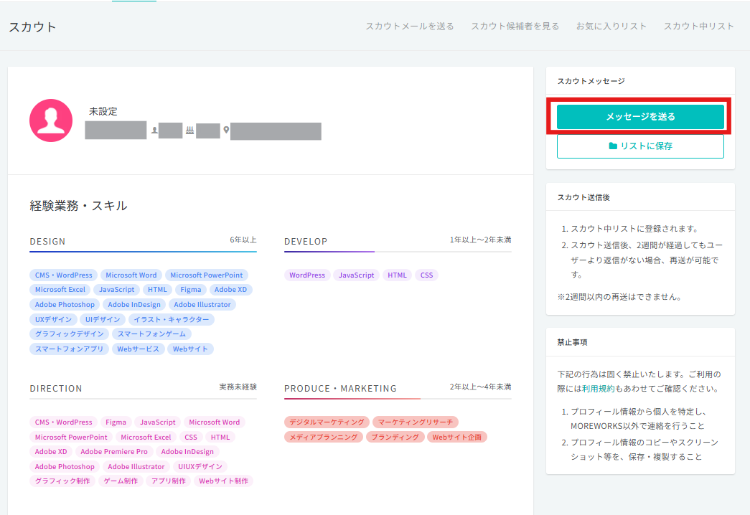Click the スマートフォンゲーム skill tag
Screen dimensions: 750x515
[151, 334]
